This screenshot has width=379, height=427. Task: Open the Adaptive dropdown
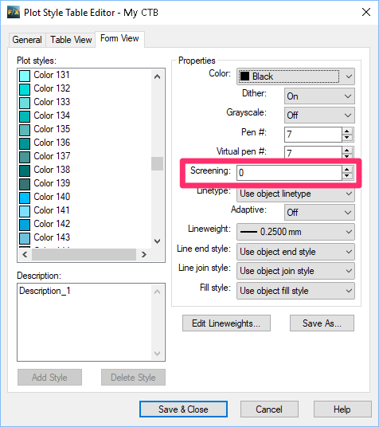[319, 213]
